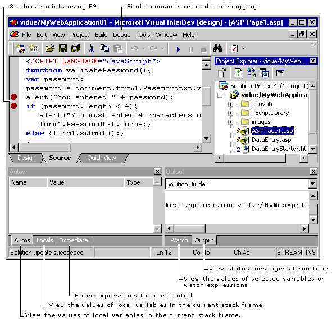Viewport: 332px width, 321px height.
Task: Switch to the Design tab
Action: click(x=26, y=158)
